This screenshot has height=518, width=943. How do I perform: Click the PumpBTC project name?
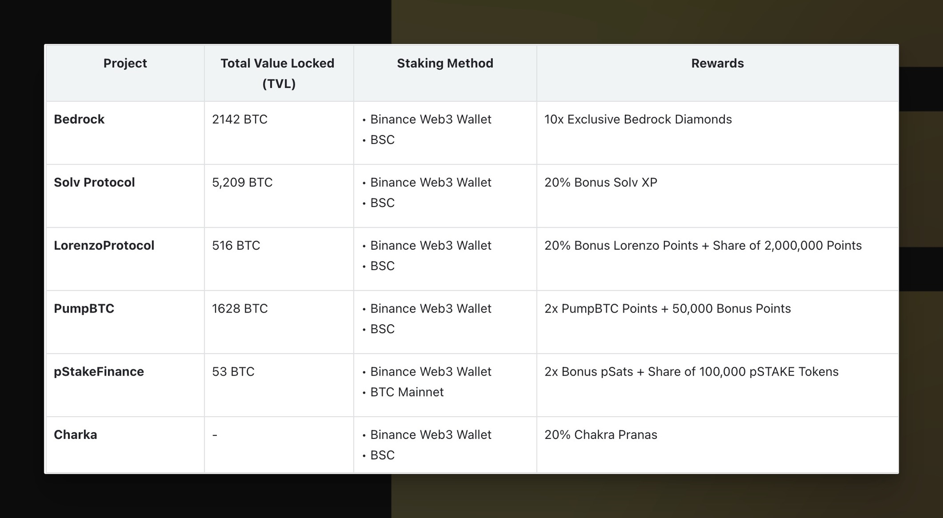click(84, 309)
